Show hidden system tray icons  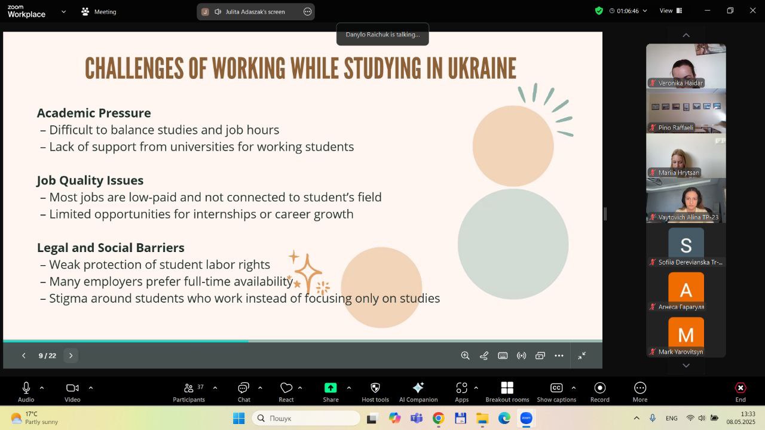[x=637, y=418]
